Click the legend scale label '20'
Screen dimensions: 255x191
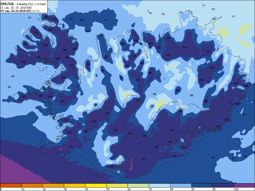(44, 189)
